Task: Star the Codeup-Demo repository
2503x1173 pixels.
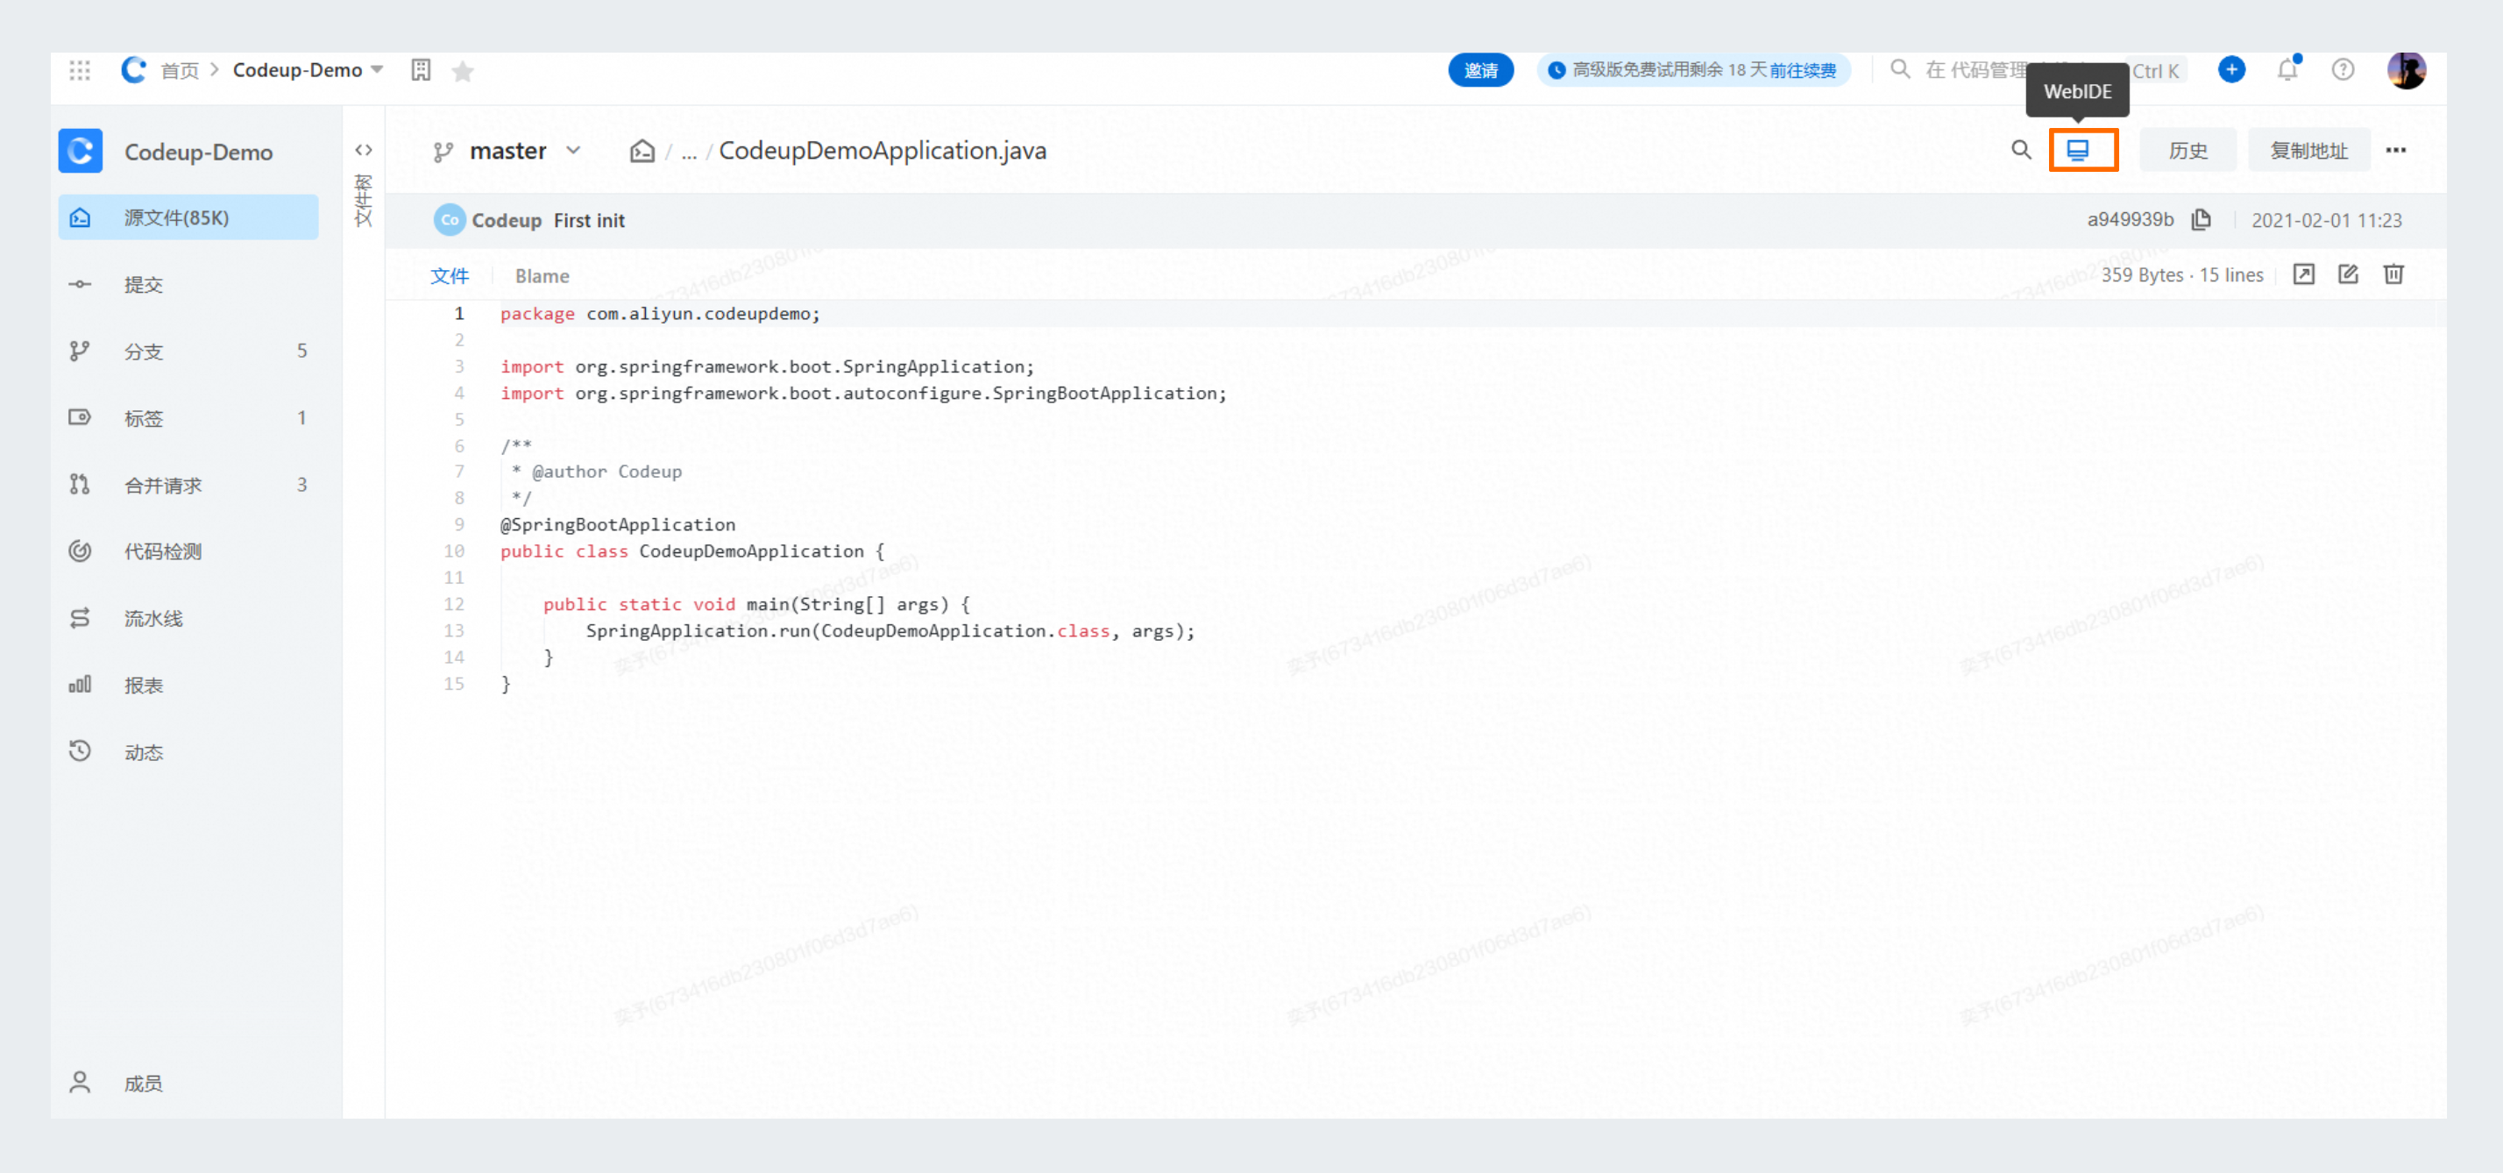Action: click(x=463, y=71)
